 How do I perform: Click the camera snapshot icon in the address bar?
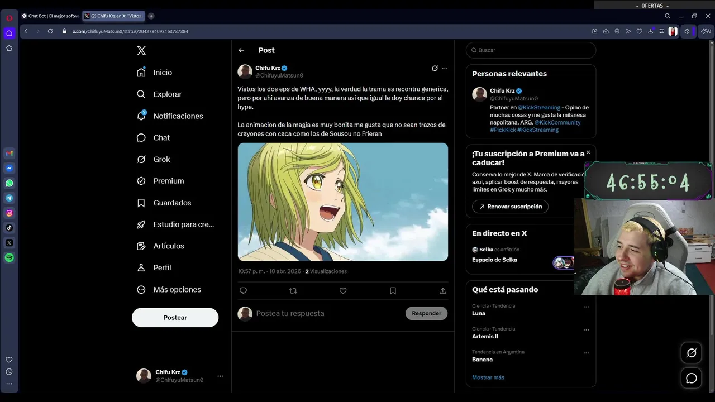606,31
